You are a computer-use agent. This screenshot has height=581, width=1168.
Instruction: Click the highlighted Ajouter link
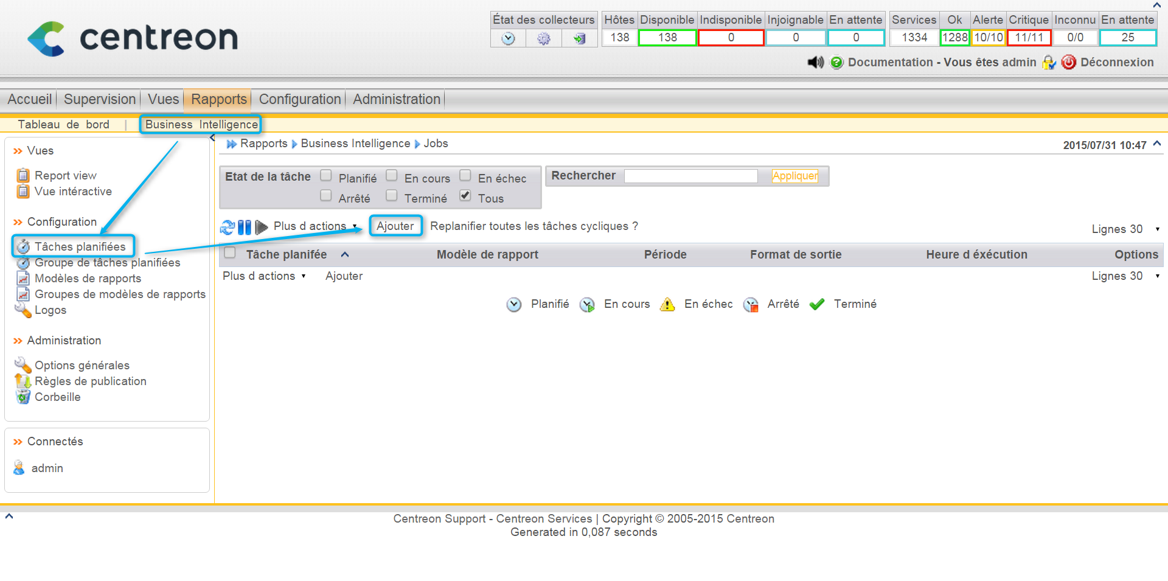tap(395, 226)
